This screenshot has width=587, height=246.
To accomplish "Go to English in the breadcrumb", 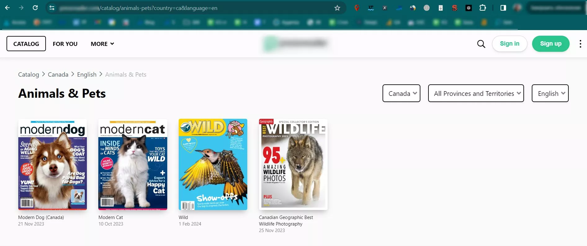I will (87, 74).
